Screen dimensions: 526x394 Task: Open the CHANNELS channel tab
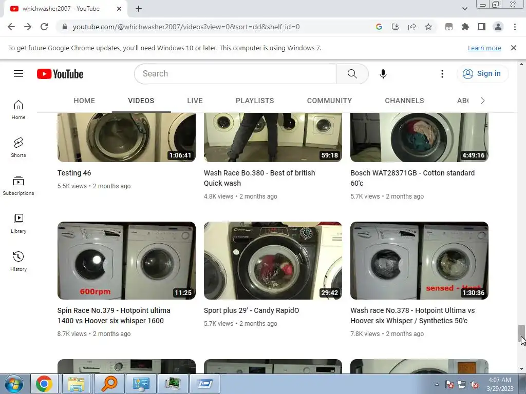(405, 101)
